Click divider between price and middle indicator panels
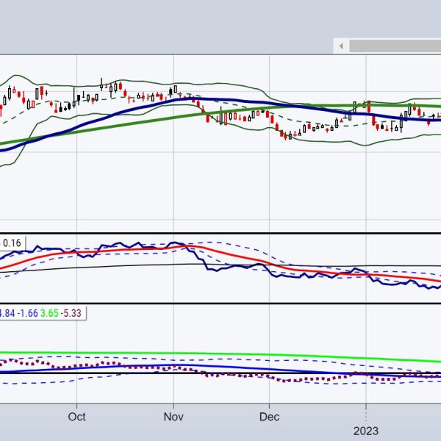The width and height of the screenshot is (441, 441). 220,234
